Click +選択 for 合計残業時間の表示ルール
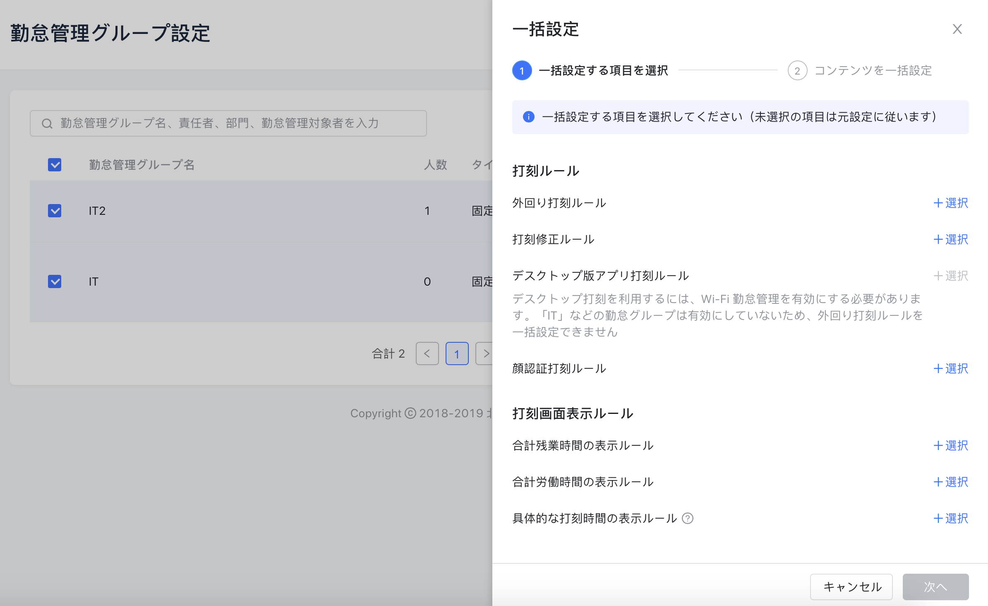The image size is (988, 606). pyautogui.click(x=951, y=446)
